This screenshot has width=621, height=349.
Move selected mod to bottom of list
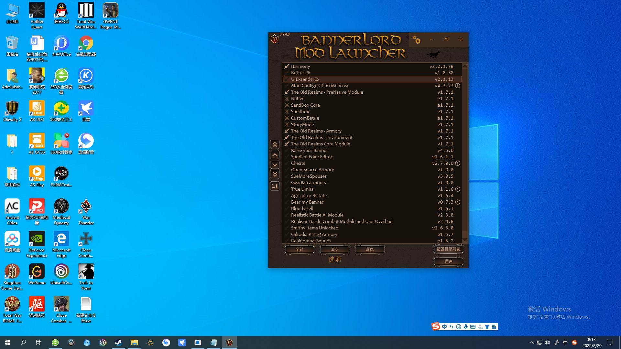[275, 175]
